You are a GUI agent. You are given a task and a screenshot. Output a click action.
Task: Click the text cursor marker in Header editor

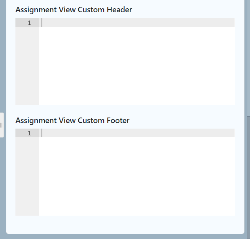click(x=42, y=23)
